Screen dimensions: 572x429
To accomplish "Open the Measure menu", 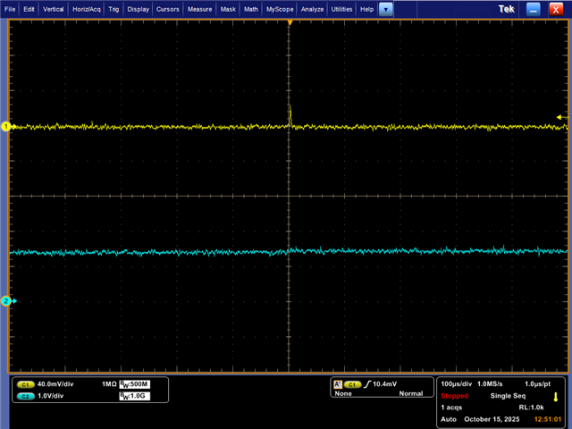I will tap(199, 9).
